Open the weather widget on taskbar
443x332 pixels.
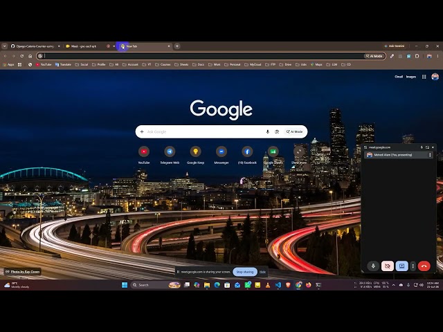point(17,285)
